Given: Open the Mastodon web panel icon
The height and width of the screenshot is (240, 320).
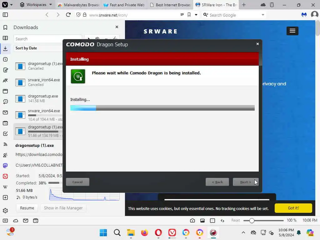Looking at the screenshot, I should tap(5, 166).
